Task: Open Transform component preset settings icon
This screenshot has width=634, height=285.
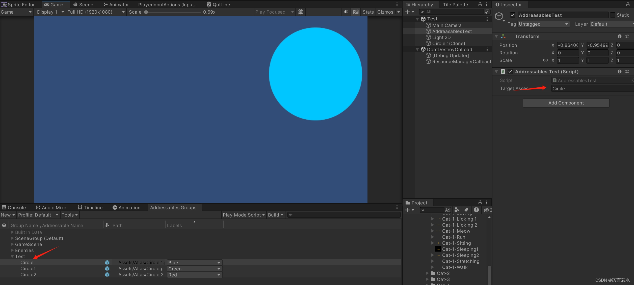Action: point(627,37)
